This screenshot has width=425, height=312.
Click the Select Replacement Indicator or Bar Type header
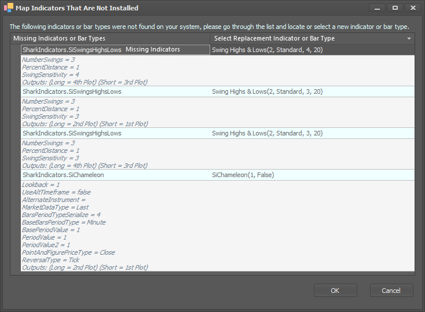[x=312, y=38]
